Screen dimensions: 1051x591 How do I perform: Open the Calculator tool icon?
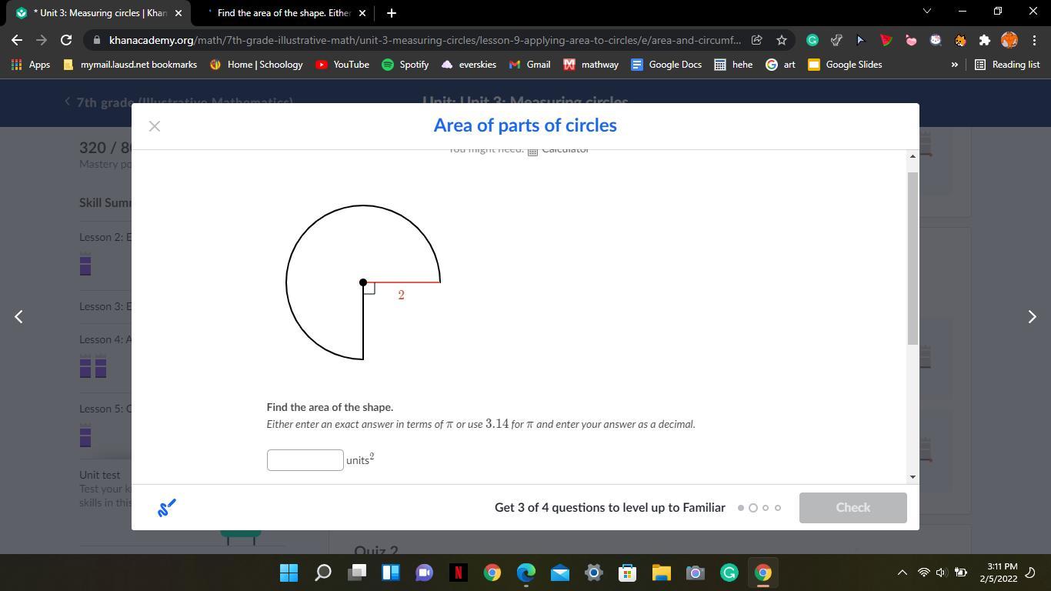tap(532, 152)
